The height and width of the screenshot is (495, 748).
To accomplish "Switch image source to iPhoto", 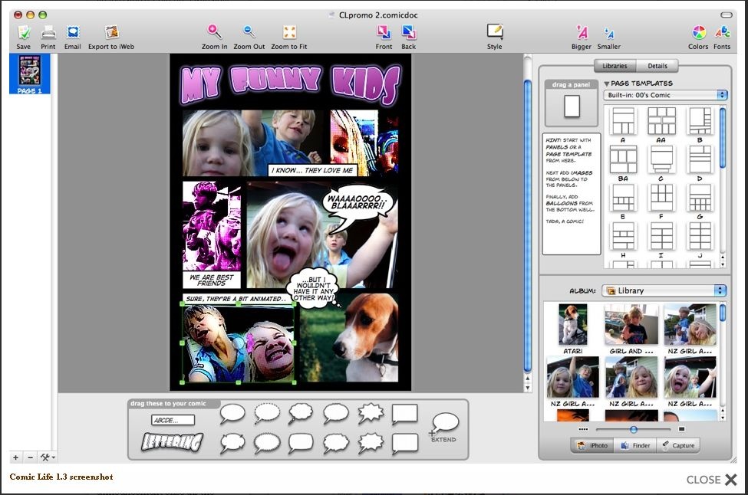I will click(x=591, y=445).
